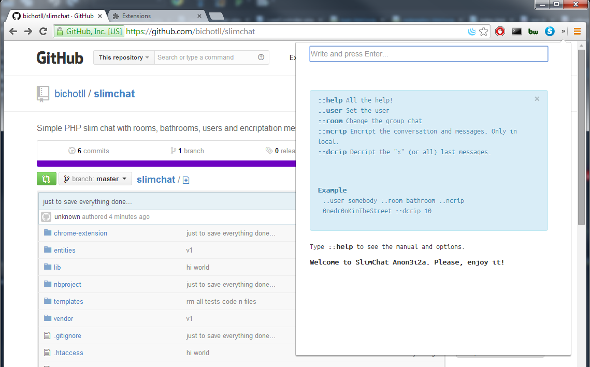View the 1 branch link

coord(187,151)
